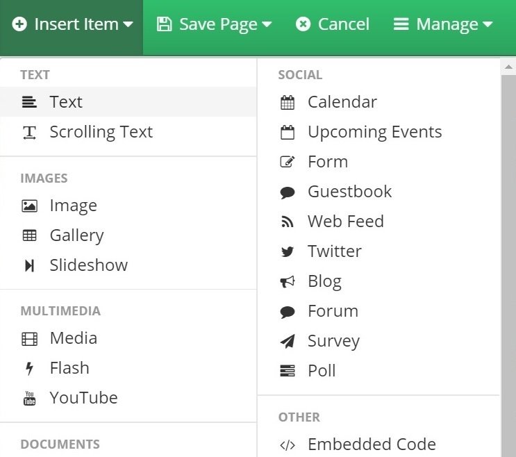Click the Survey paper plane icon
Screen dimensions: 516x457
coord(288,341)
